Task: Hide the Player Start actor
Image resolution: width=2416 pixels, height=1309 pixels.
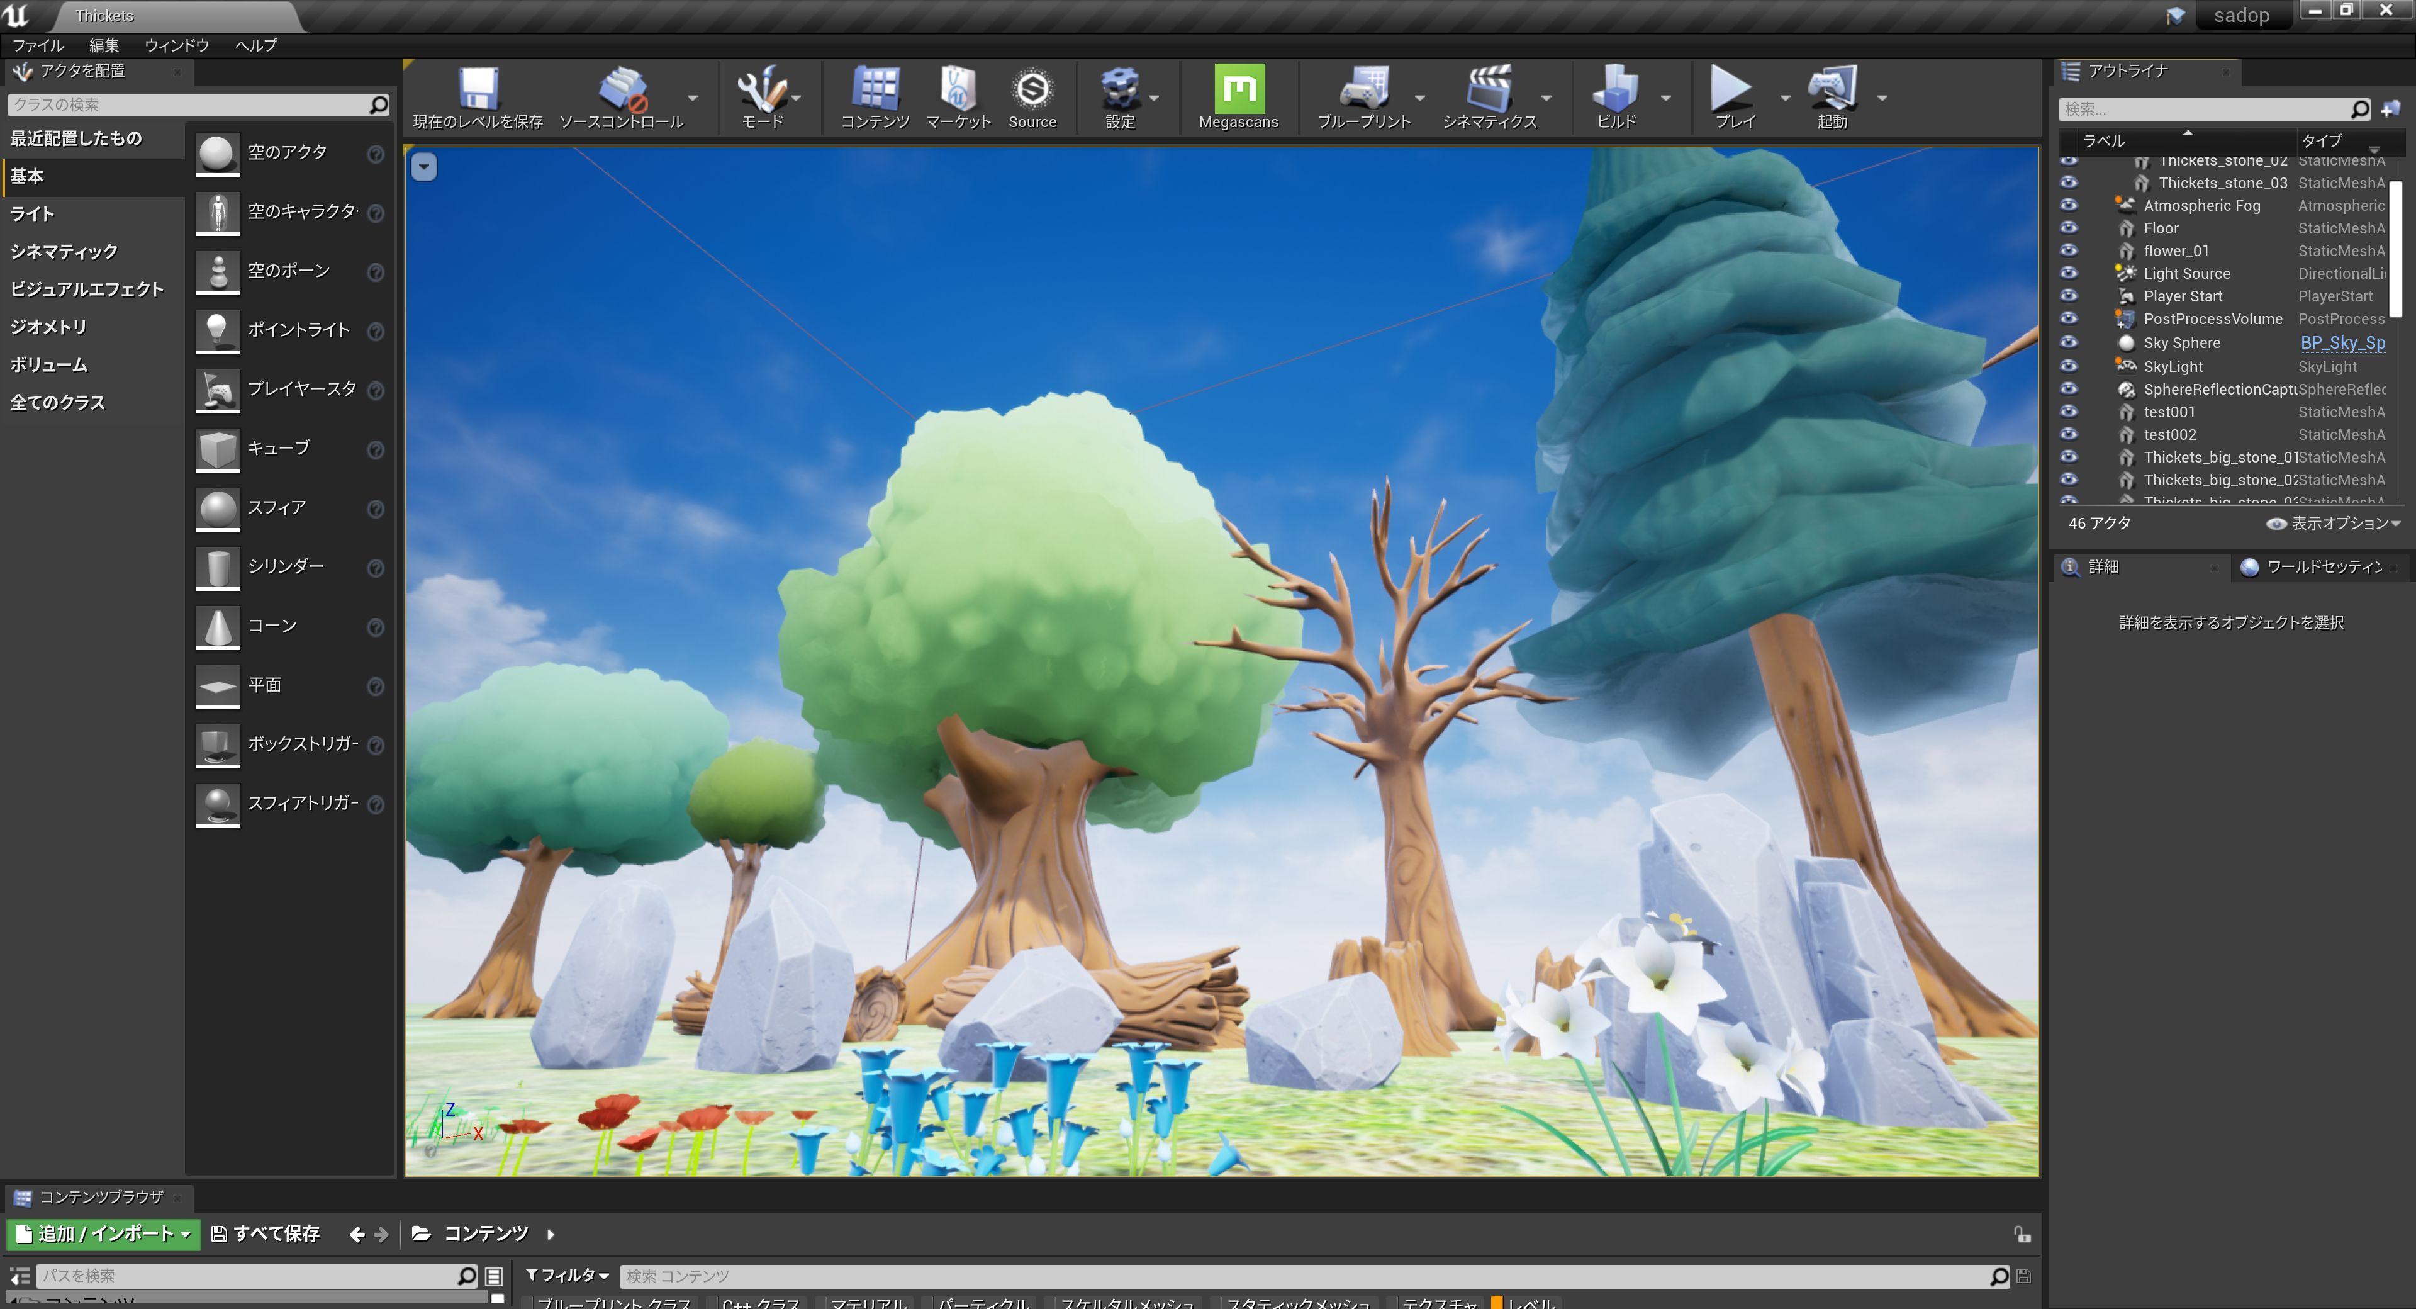Action: [2068, 296]
